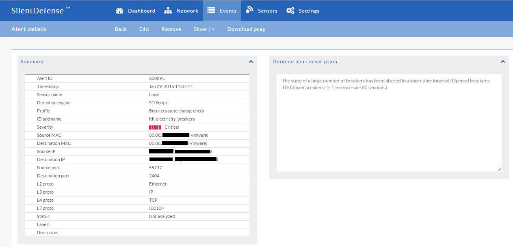Click the Network topology icon

coord(168,11)
